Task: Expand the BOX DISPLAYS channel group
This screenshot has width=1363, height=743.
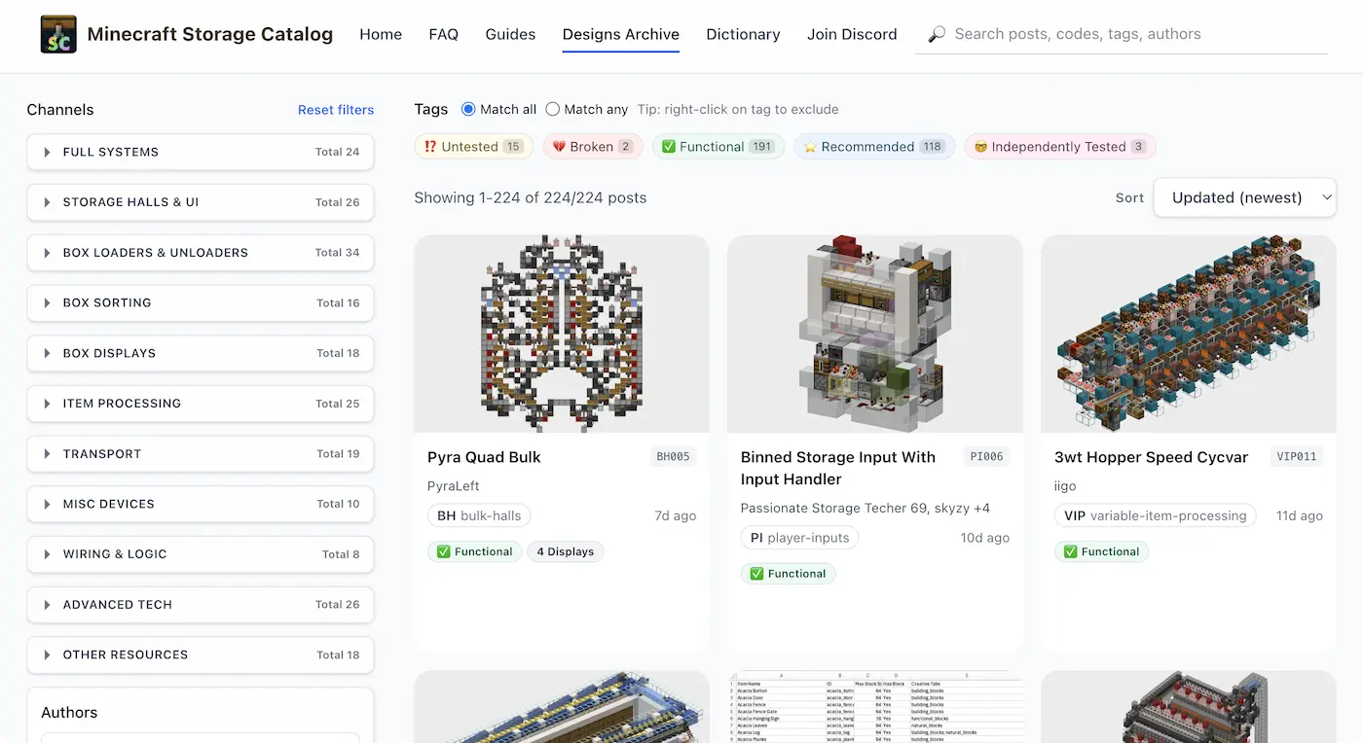Action: pyautogui.click(x=201, y=353)
